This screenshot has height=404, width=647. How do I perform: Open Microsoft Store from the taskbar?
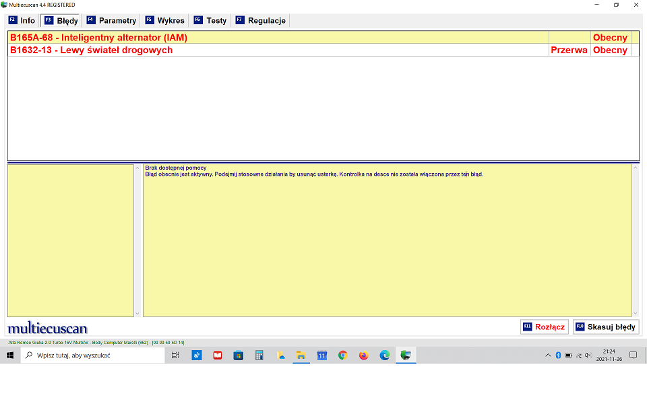pyautogui.click(x=238, y=356)
